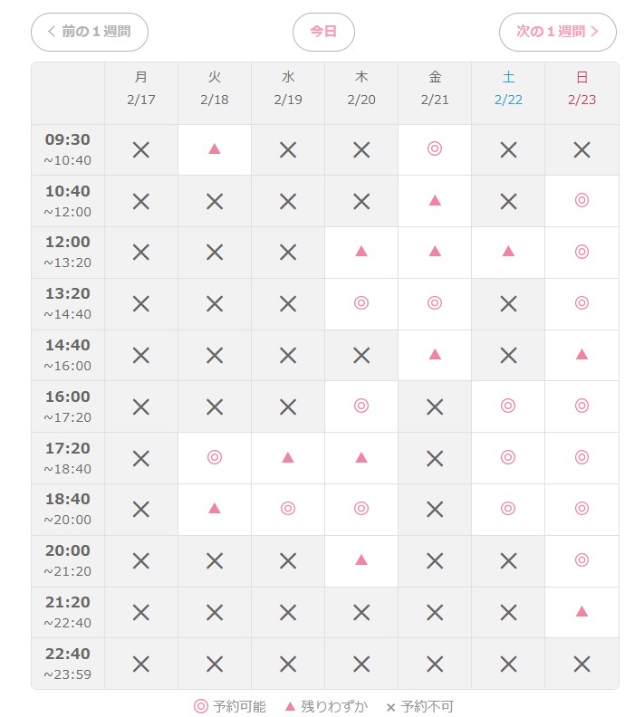644x717 pixels.
Task: Advance to next week (次の1週間)
Action: (x=558, y=32)
